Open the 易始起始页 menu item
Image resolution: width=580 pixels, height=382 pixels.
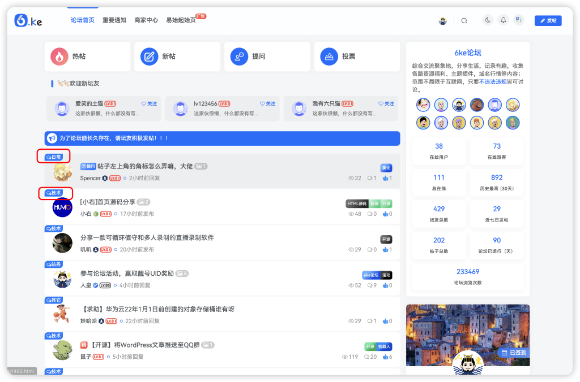[x=181, y=20]
